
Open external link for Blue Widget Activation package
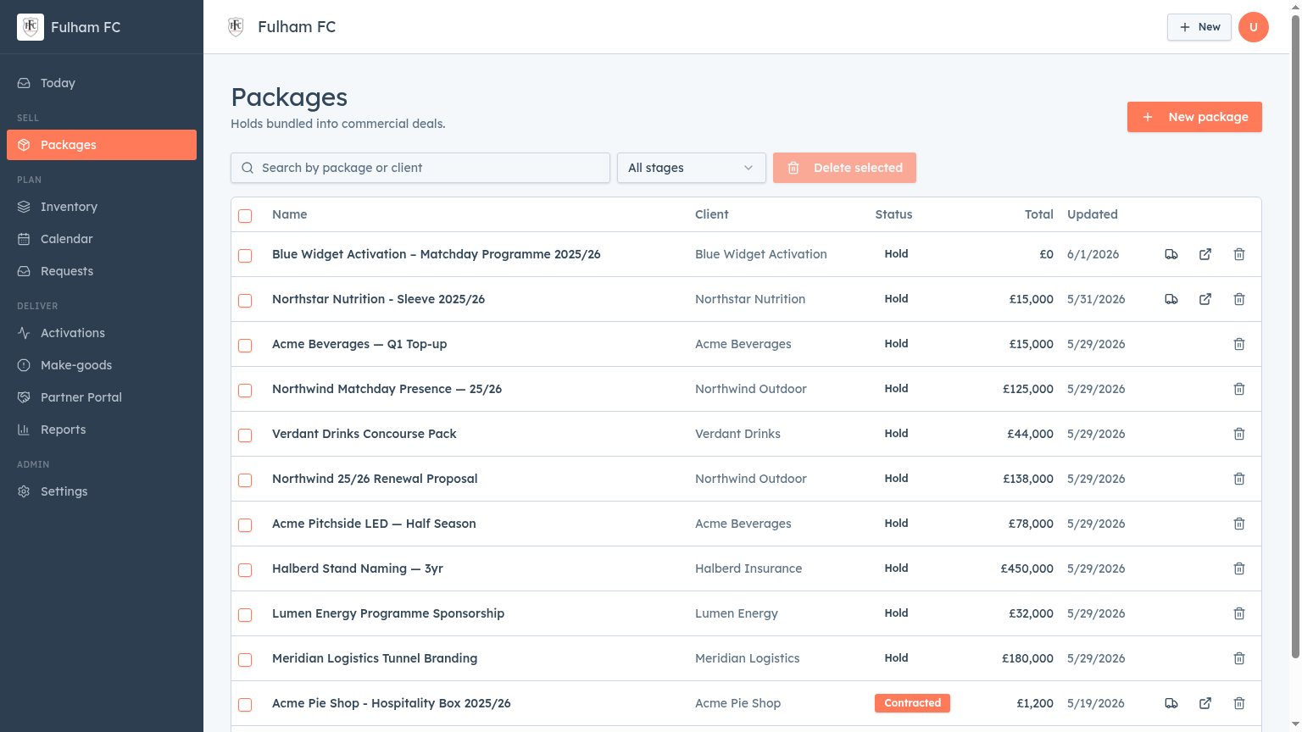pos(1205,254)
